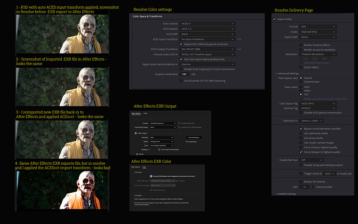The width and height of the screenshot is (358, 224).
Task: Enable Use 65 points LUT for AMF exporting
Action: (x=181, y=81)
